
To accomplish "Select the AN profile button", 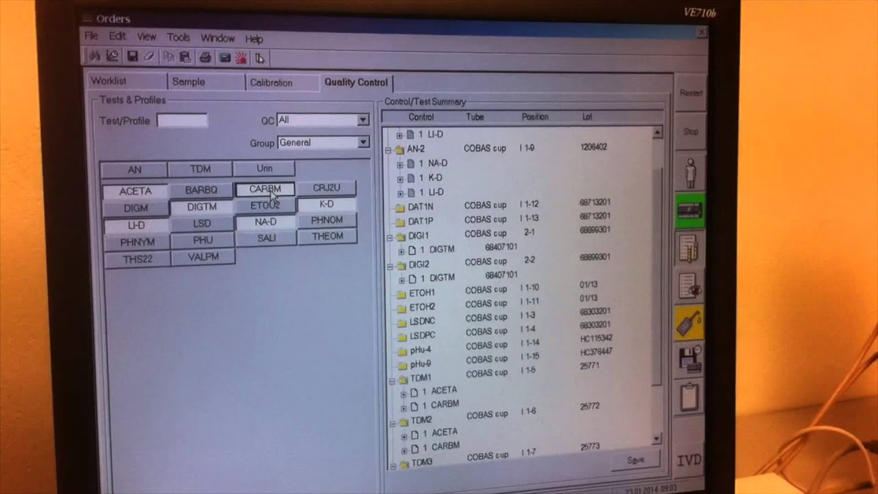I will (x=134, y=169).
